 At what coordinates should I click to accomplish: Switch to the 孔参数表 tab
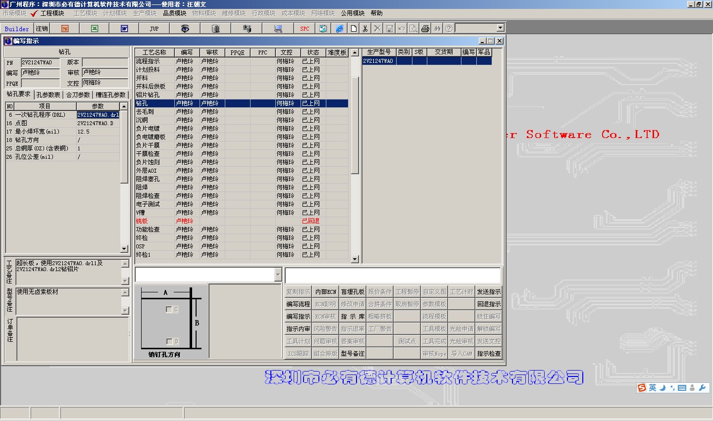48,94
